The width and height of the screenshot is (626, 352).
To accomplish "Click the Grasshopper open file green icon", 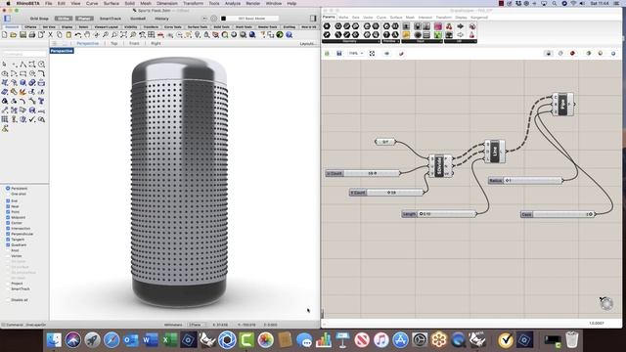I will click(x=327, y=54).
